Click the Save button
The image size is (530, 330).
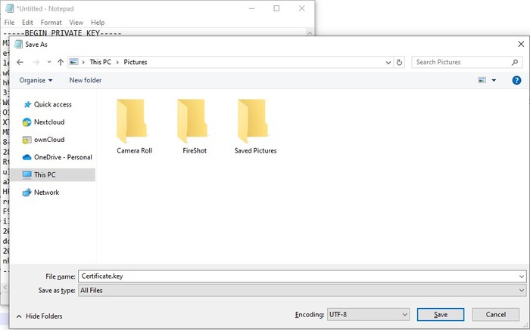click(441, 315)
